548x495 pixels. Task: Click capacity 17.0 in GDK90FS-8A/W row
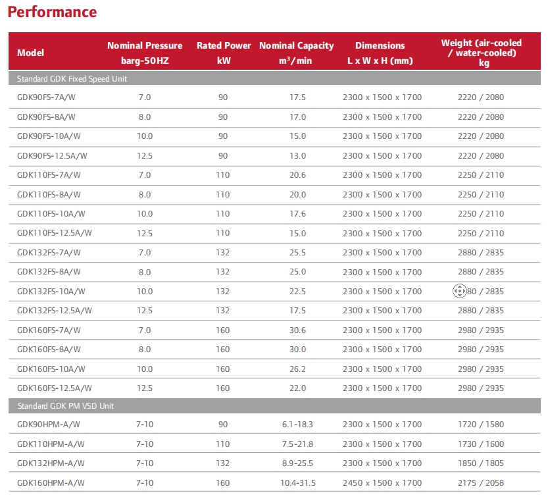click(x=297, y=117)
